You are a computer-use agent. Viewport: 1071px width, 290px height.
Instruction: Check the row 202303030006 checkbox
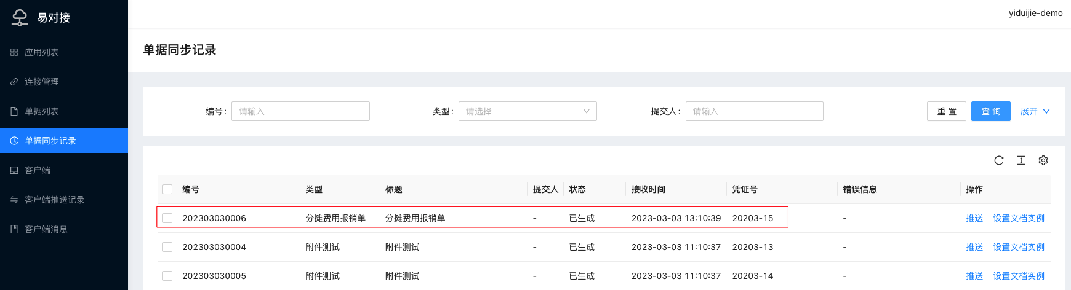click(167, 218)
